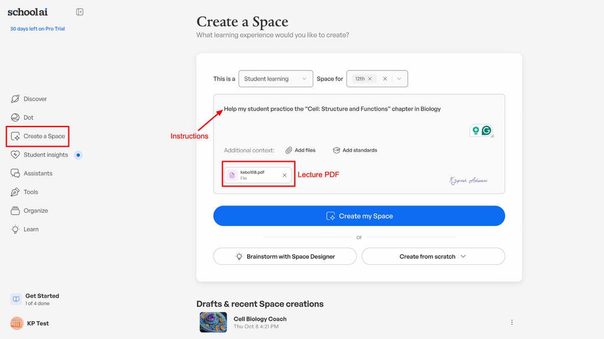The width and height of the screenshot is (604, 339).
Task: Click the Learn lightbulb icon
Action: pos(15,230)
